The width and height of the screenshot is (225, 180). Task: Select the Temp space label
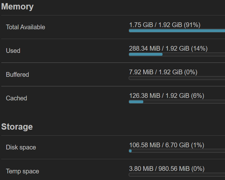click(22, 171)
